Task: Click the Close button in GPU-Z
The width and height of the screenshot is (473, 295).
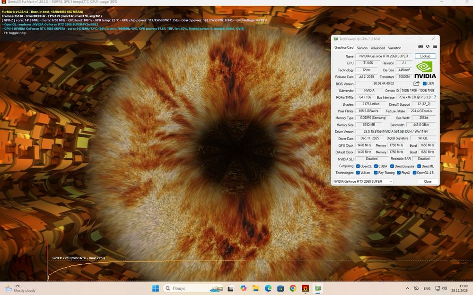Action: [x=428, y=181]
